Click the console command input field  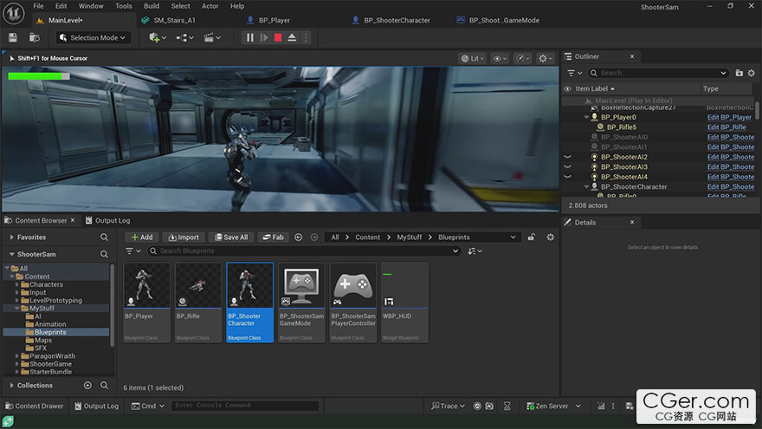tap(245, 406)
